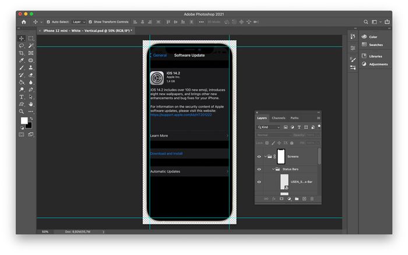
Task: Toggle the Auto-Select checkbox
Action: 48,22
